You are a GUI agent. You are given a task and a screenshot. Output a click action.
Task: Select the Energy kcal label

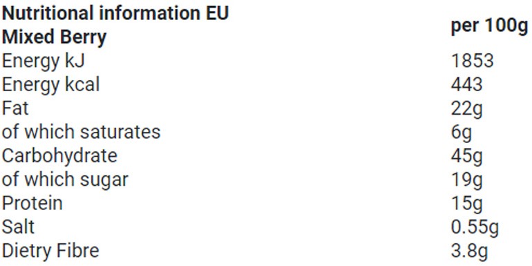click(51, 85)
